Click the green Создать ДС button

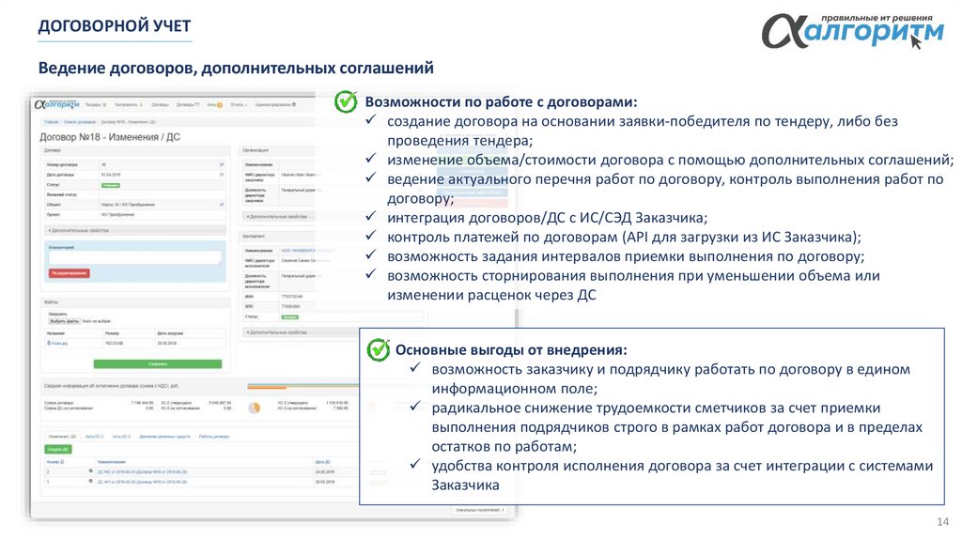58,450
